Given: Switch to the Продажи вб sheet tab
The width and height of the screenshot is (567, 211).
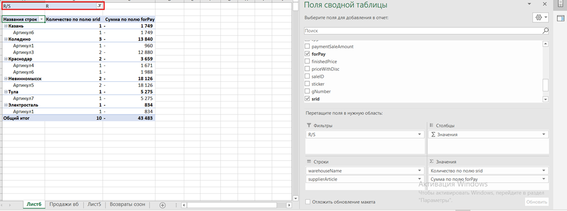Looking at the screenshot, I should (x=64, y=204).
